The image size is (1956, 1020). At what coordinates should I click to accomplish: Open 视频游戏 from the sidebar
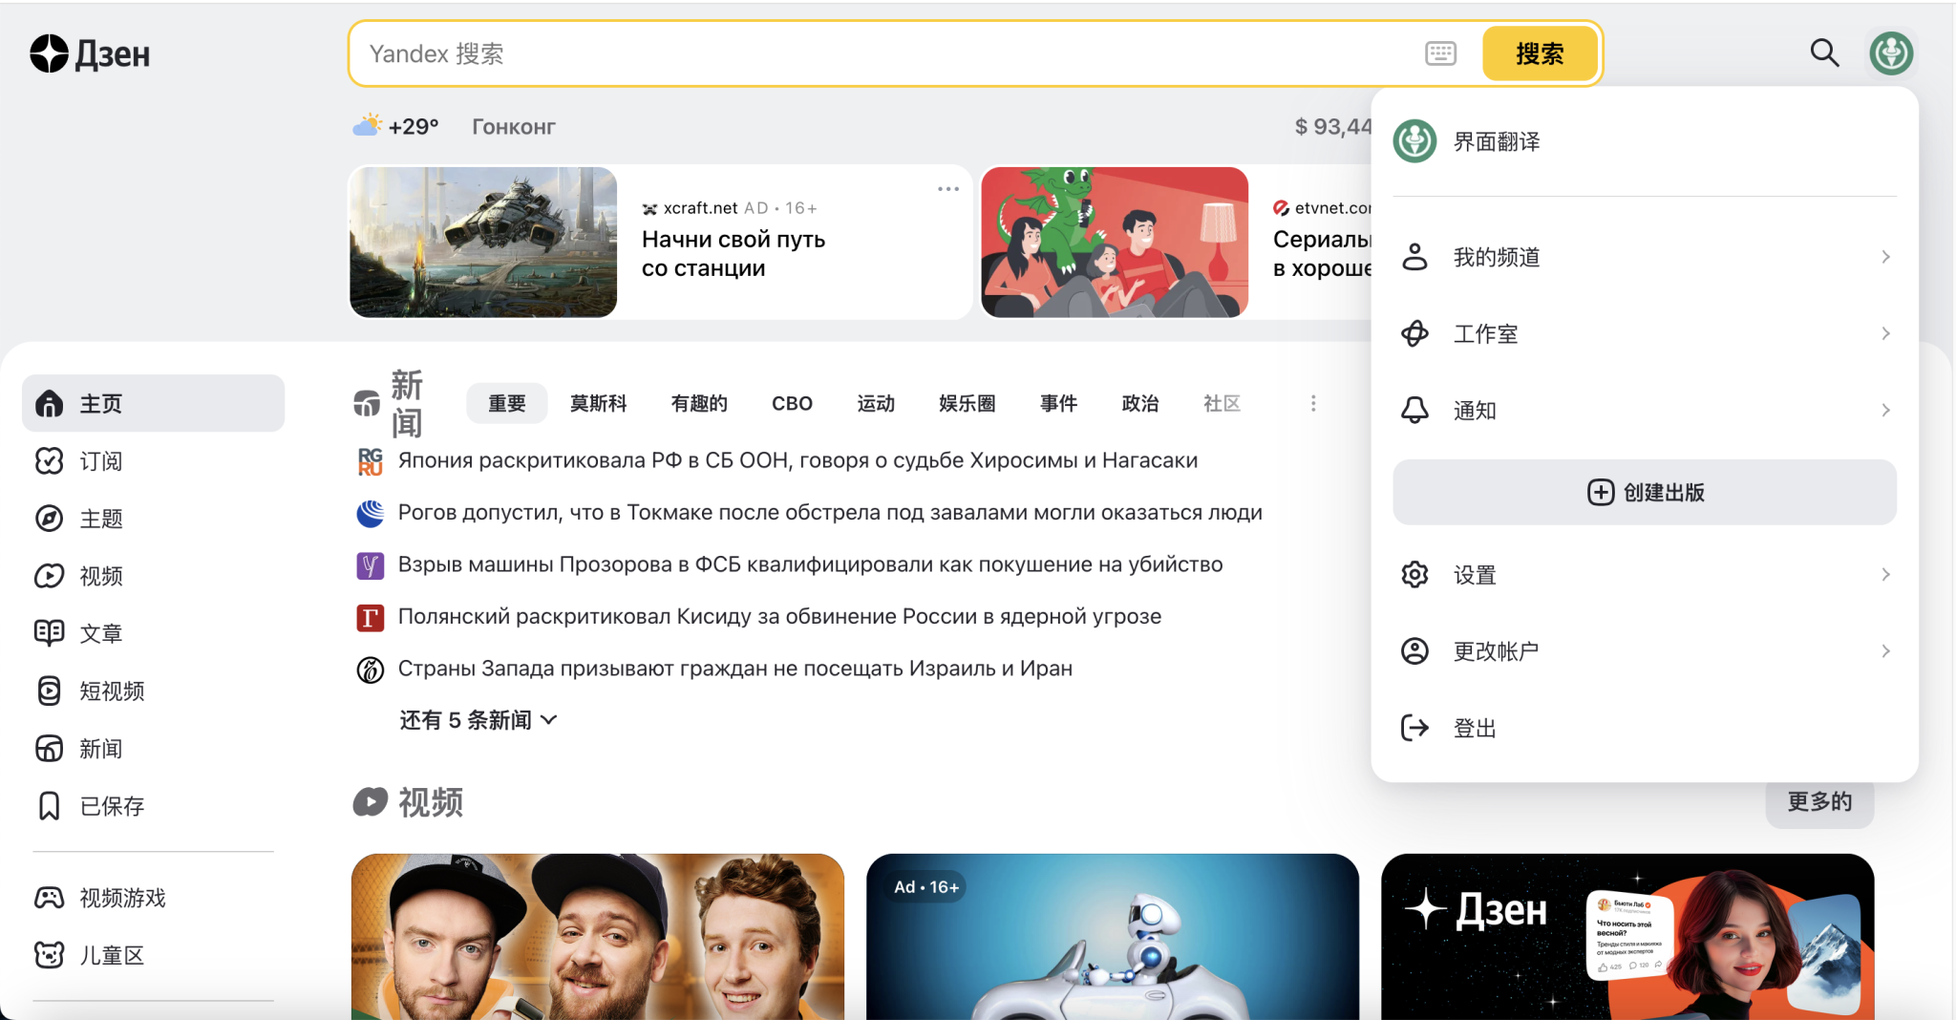(x=122, y=897)
